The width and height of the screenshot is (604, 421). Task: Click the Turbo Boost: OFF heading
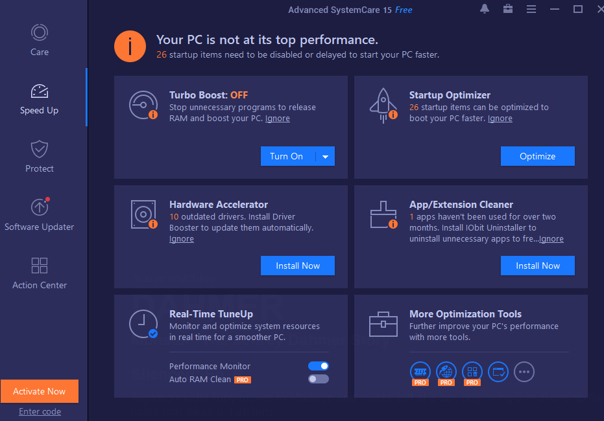[208, 95]
